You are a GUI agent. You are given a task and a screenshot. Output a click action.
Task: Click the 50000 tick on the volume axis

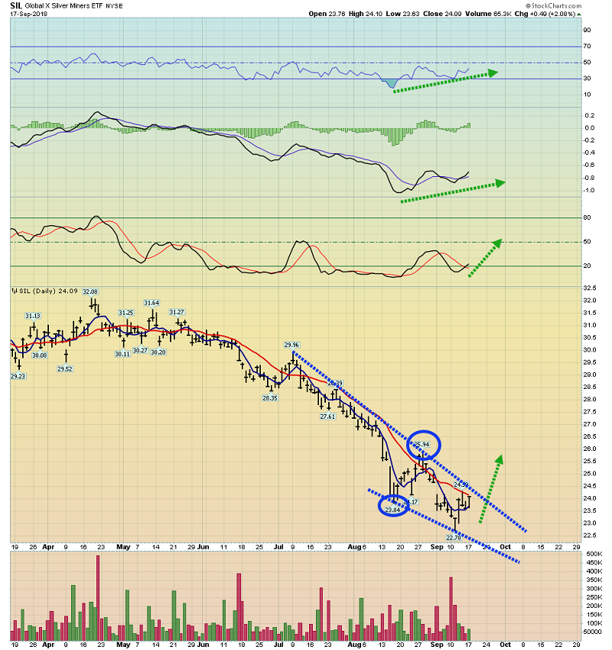[x=593, y=632]
